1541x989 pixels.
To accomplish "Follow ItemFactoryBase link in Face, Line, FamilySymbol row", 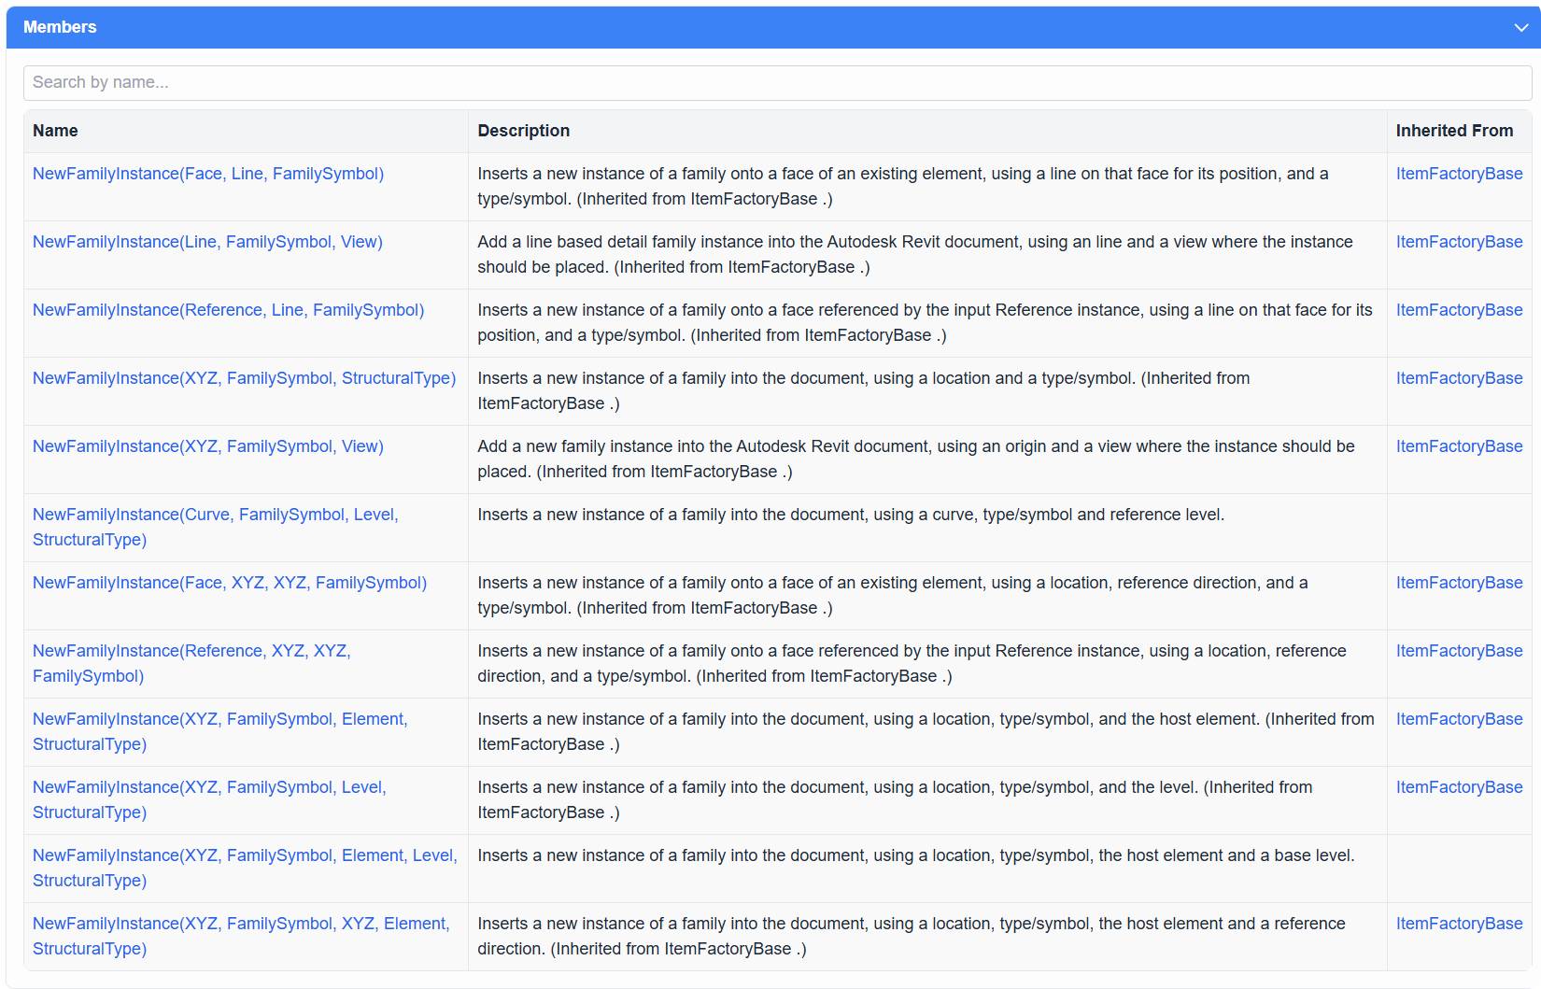I will click(1459, 174).
